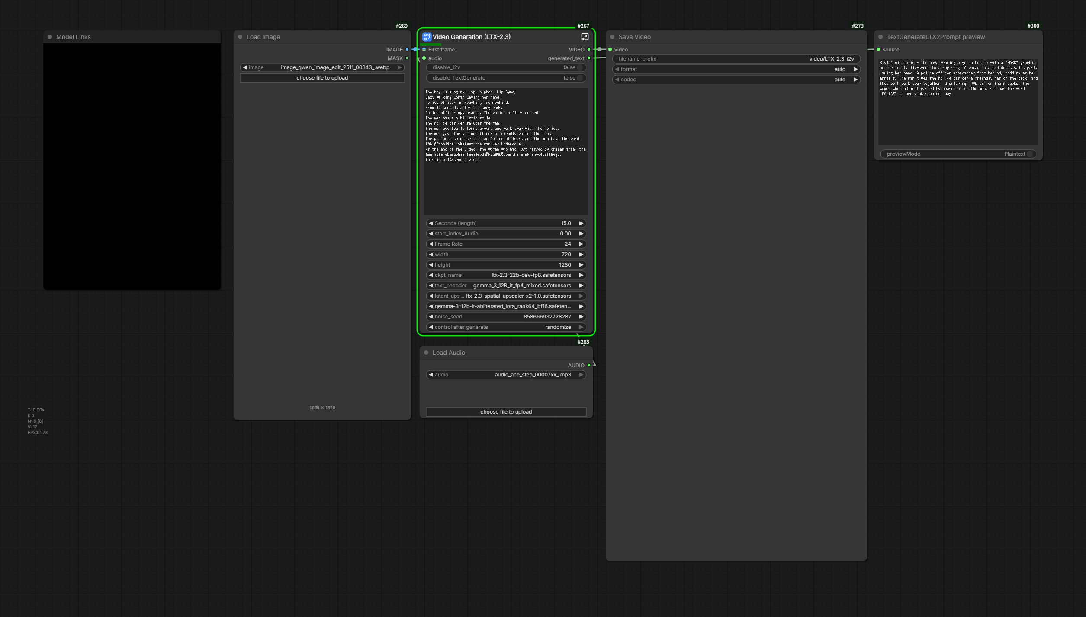Select next gemma lora with its right arrow
1086x617 pixels.
click(x=581, y=306)
